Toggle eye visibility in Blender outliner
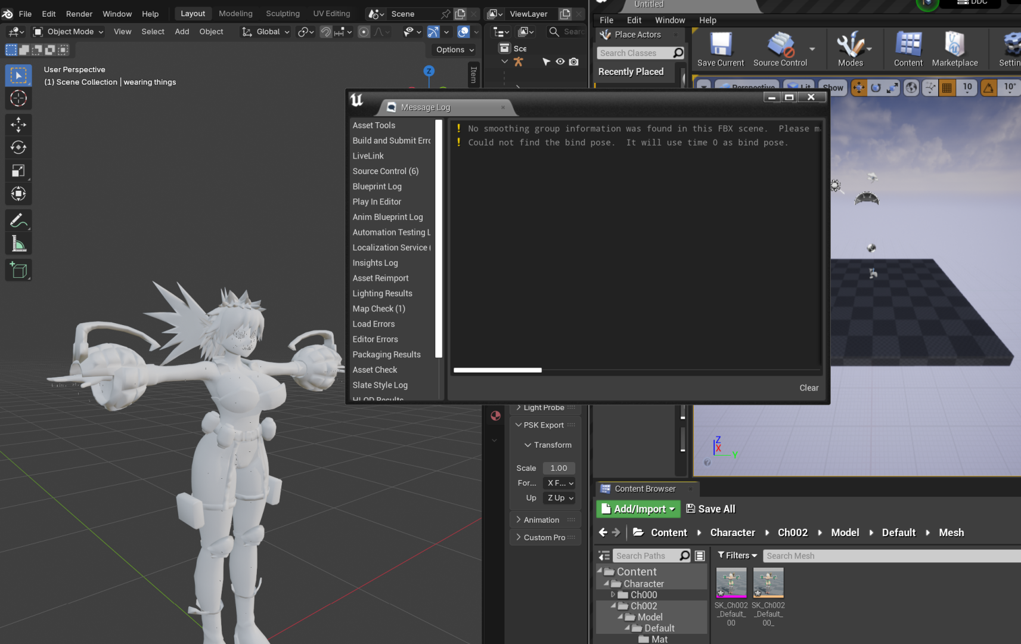The width and height of the screenshot is (1021, 644). pyautogui.click(x=560, y=61)
